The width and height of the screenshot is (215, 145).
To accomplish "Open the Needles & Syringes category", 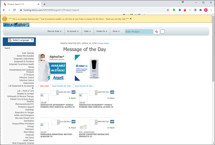I will pyautogui.click(x=25, y=93).
